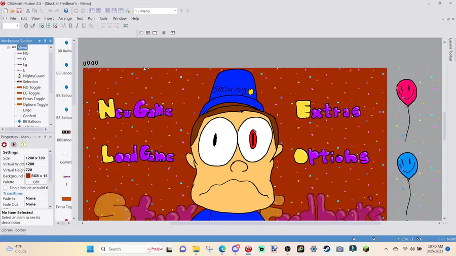456x256 pixels.
Task: Open the About info properties tab
Action: click(23, 145)
